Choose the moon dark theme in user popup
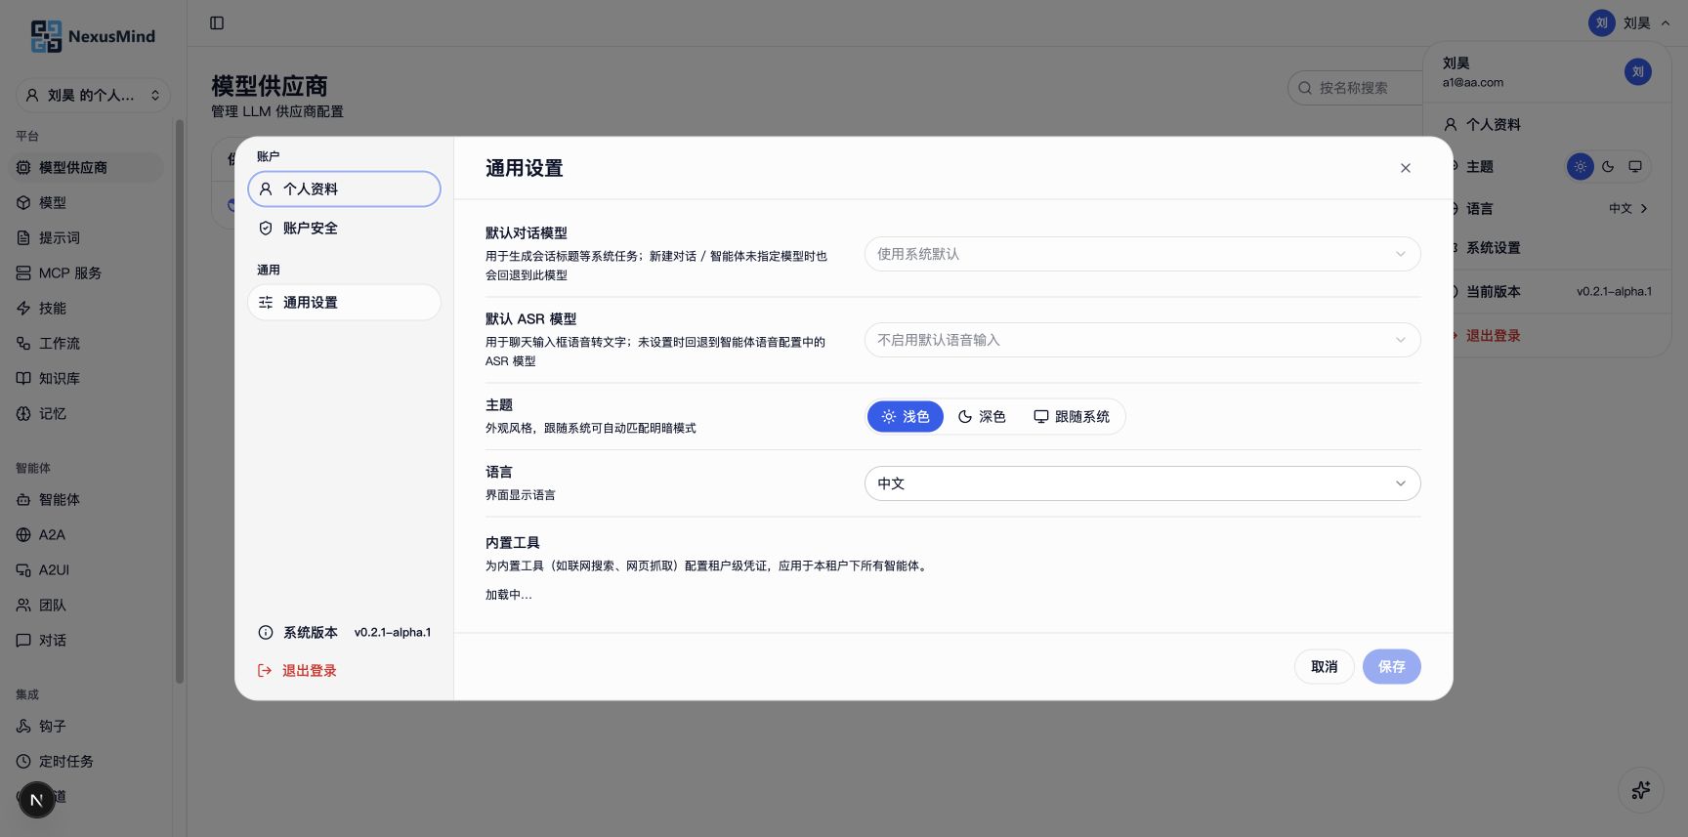The width and height of the screenshot is (1688, 837). click(1608, 167)
